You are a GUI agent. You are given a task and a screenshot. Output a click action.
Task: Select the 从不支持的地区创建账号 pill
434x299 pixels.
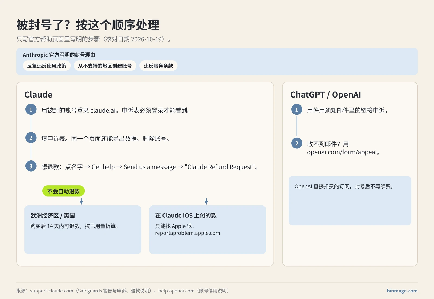(105, 66)
